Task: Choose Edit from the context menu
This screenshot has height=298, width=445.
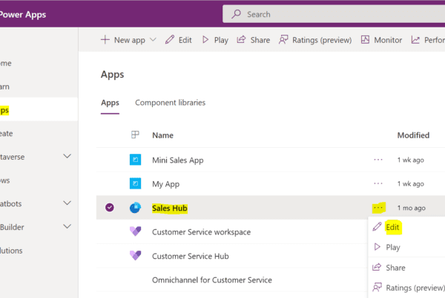Action: point(393,226)
